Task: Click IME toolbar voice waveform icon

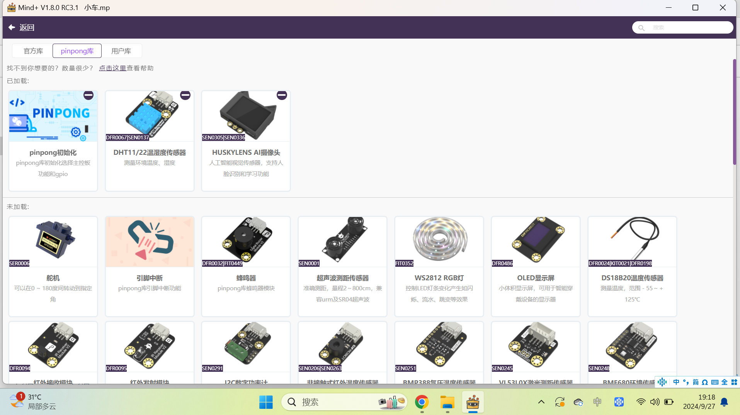Action: pos(662,382)
